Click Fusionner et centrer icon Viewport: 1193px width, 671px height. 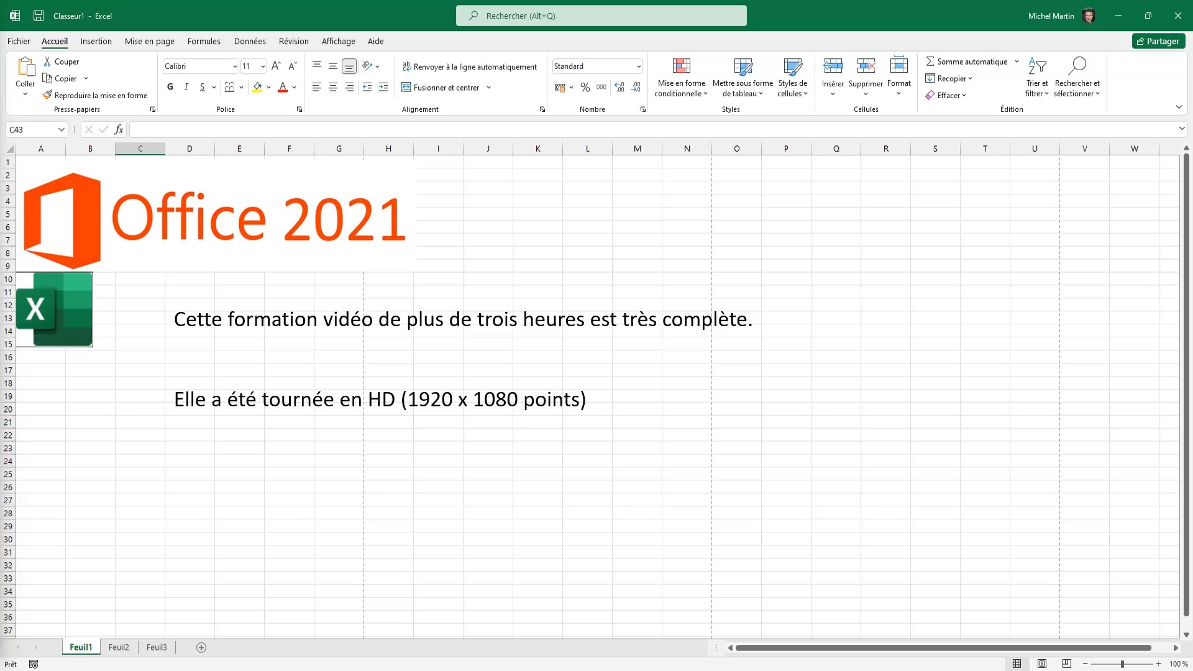[x=406, y=88]
